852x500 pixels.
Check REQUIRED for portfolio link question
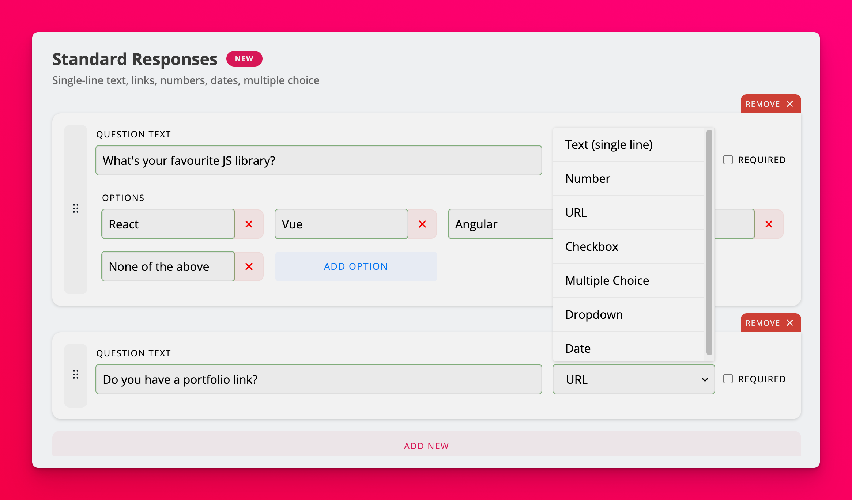[x=728, y=379]
